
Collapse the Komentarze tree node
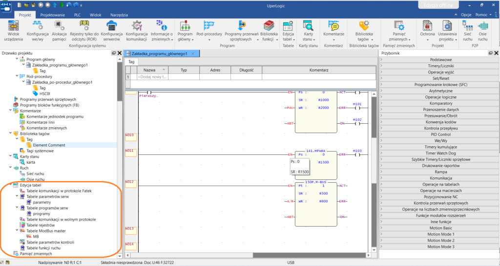tap(11, 111)
